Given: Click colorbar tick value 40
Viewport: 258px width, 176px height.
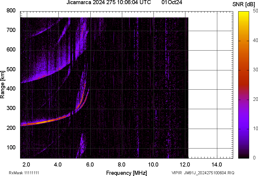Looking at the screenshot, I should (x=255, y=40).
